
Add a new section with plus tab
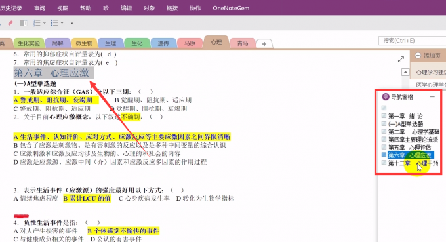(264, 44)
